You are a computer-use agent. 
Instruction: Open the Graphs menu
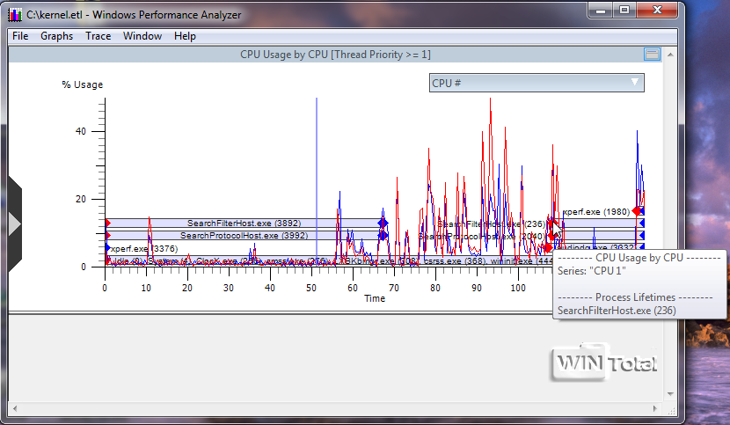pyautogui.click(x=56, y=36)
